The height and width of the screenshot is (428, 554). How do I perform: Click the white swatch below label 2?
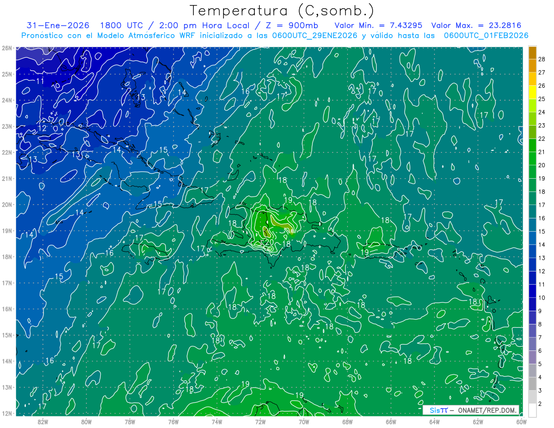pyautogui.click(x=532, y=410)
